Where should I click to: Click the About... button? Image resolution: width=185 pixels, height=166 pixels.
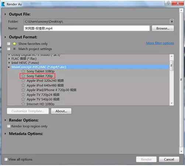click(x=61, y=111)
